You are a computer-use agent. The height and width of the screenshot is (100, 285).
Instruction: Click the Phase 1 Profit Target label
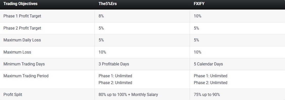[22, 16]
